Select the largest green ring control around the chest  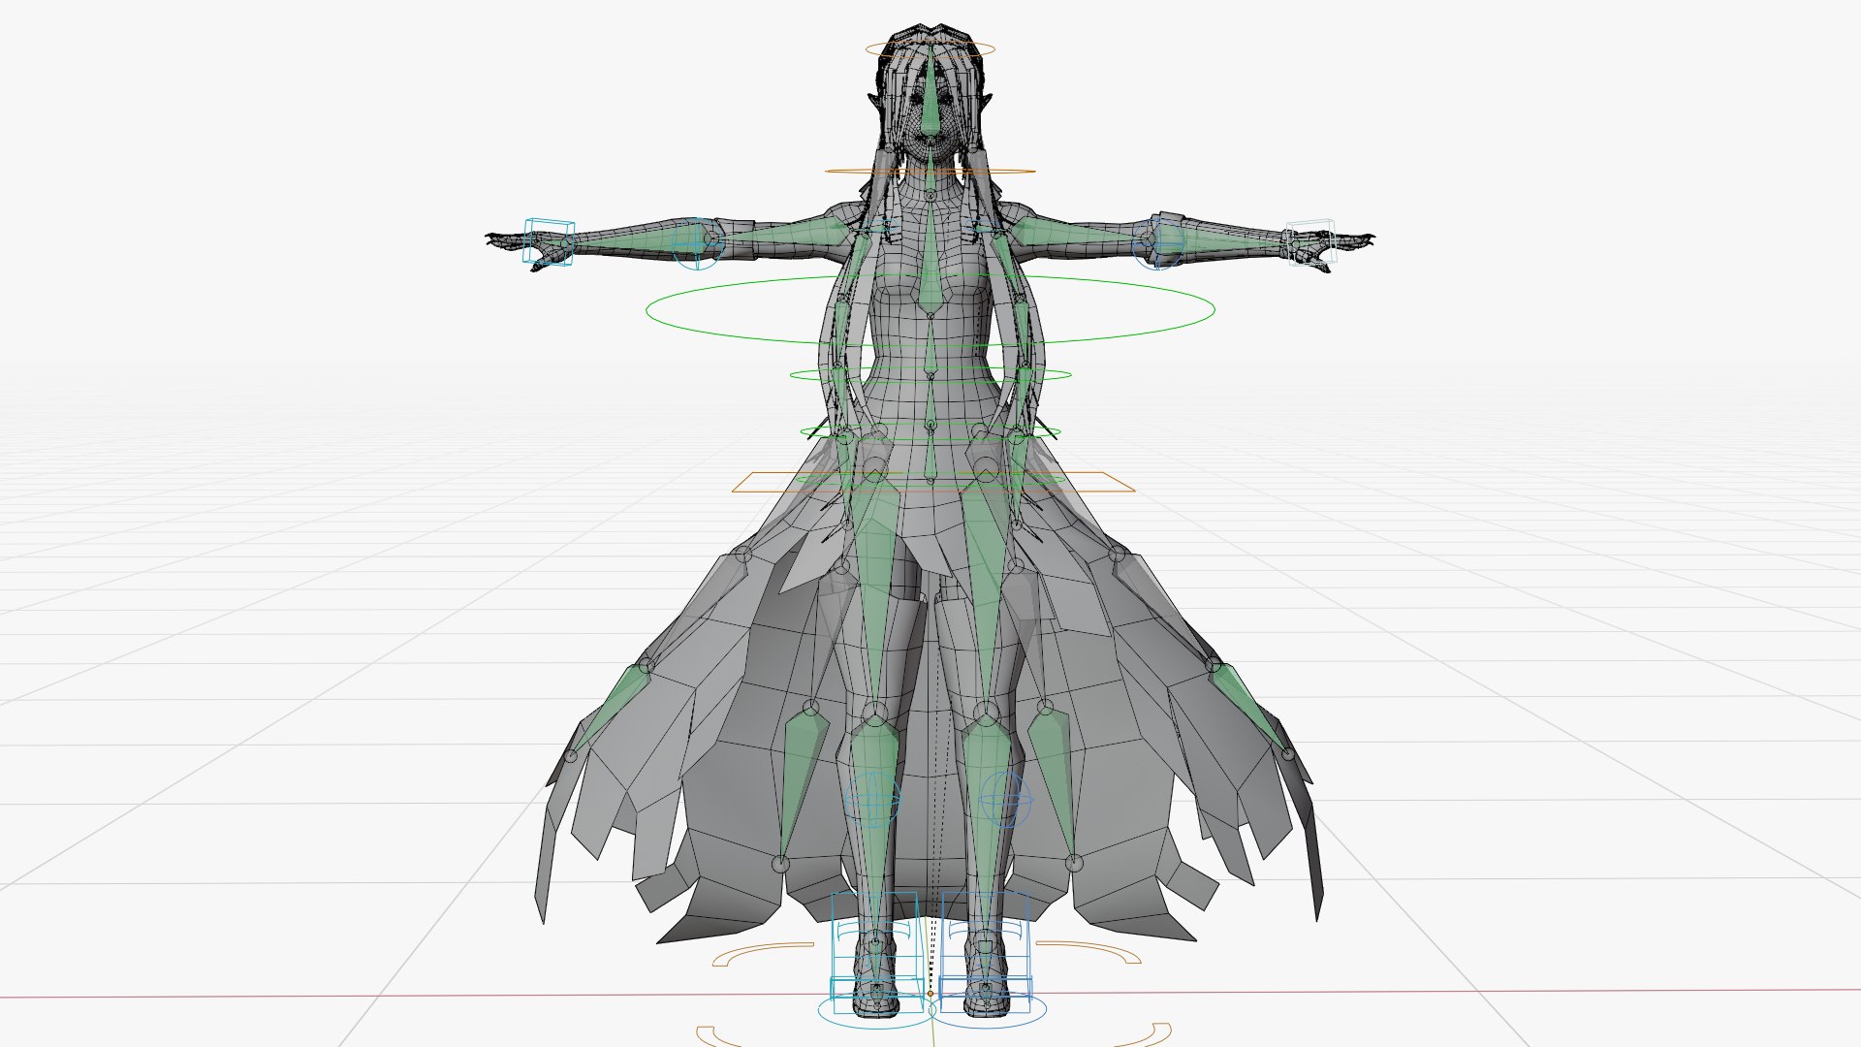[x=930, y=309]
